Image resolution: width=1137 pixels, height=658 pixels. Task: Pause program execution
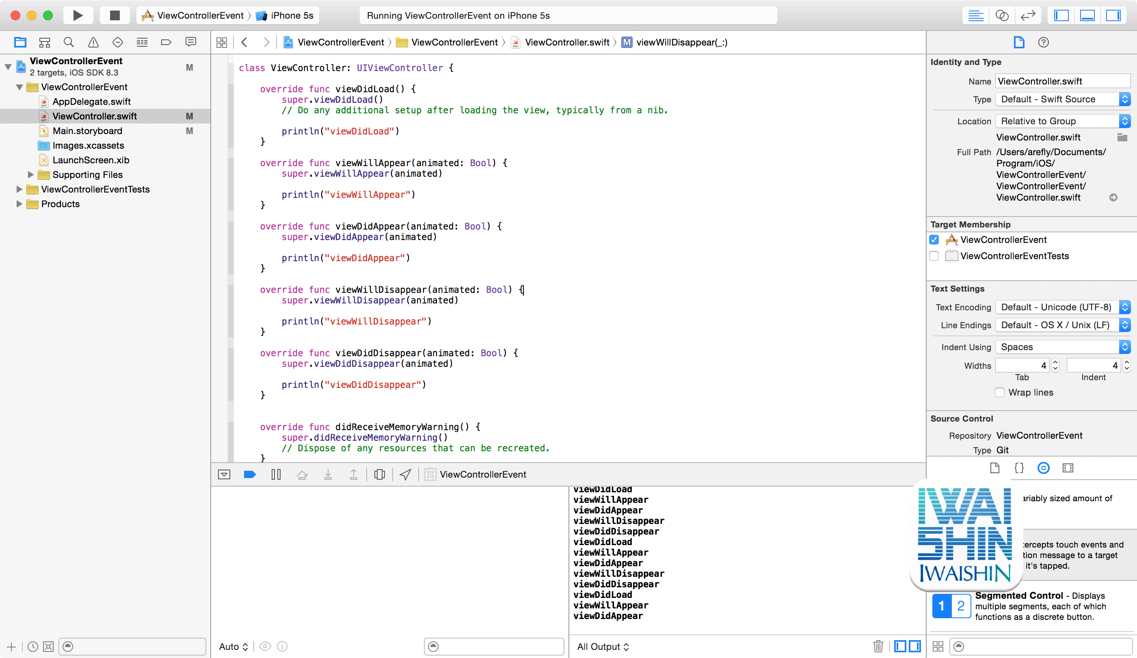276,474
